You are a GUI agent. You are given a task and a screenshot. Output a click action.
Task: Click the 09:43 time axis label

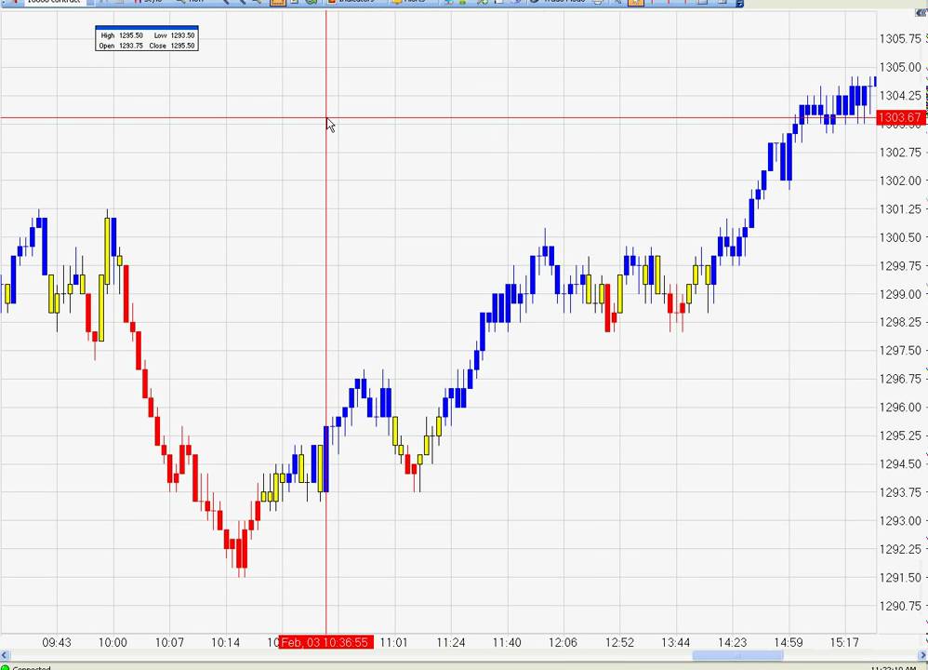[x=56, y=643]
